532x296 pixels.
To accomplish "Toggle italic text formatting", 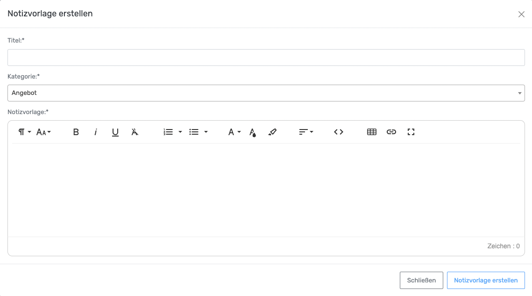I will click(x=96, y=132).
